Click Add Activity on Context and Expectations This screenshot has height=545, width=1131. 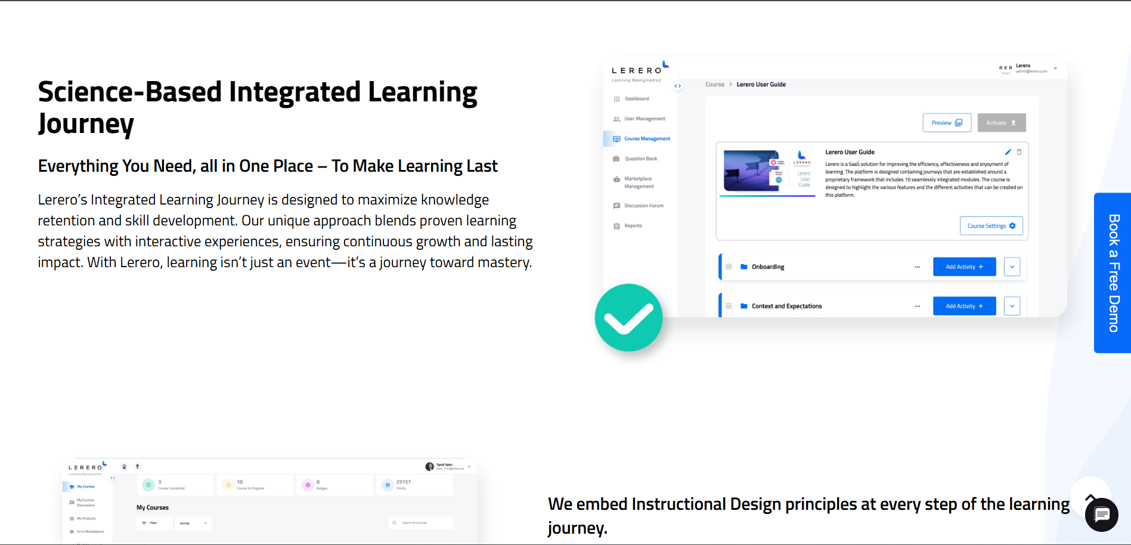[964, 306]
